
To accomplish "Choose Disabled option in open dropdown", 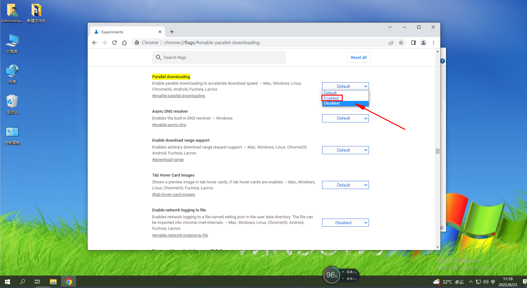I will [332, 103].
